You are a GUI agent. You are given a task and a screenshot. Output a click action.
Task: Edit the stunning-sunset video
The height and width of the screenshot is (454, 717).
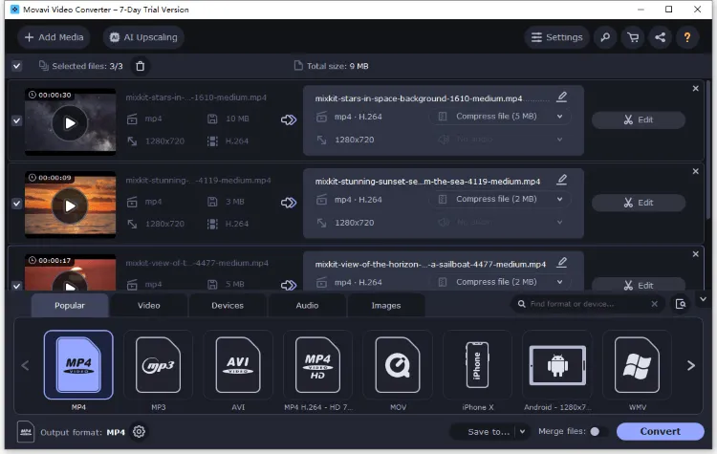click(x=639, y=203)
